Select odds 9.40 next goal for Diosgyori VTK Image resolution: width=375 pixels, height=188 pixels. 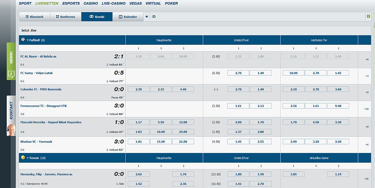(338, 106)
